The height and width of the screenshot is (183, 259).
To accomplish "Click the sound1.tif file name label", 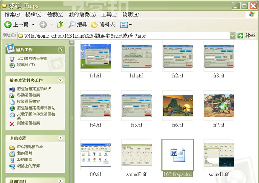I will pos(219,174).
